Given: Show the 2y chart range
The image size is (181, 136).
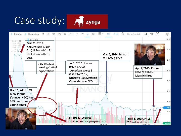Looking at the screenshot, I should (82, 34).
